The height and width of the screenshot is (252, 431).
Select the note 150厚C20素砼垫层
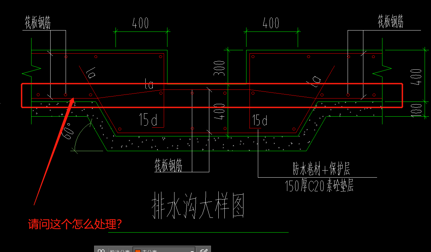coord(319,186)
